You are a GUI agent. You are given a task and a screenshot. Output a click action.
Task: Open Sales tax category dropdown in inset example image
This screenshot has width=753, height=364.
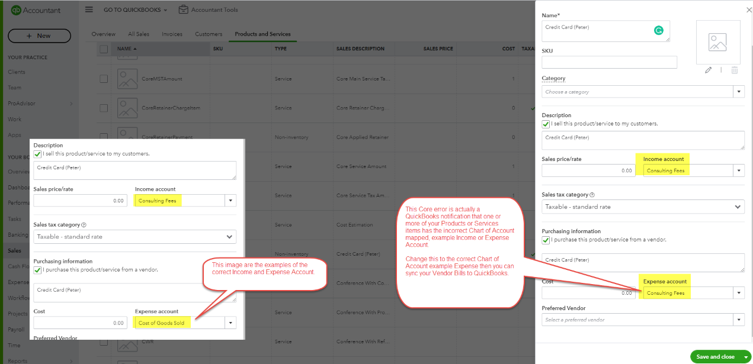(x=135, y=237)
